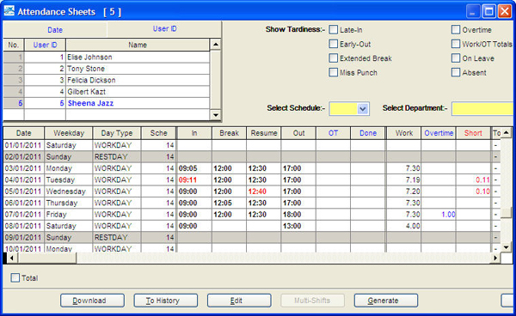The height and width of the screenshot is (316, 516).
Task: Click the Download button
Action: click(x=92, y=301)
